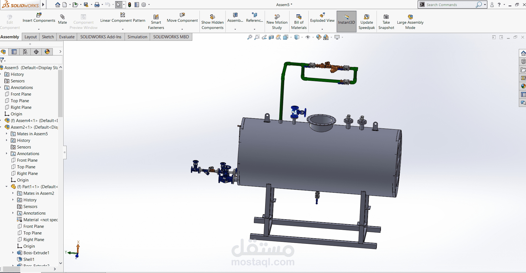This screenshot has width=526, height=273.
Task: Click Zoom to Area icon
Action: point(257,37)
